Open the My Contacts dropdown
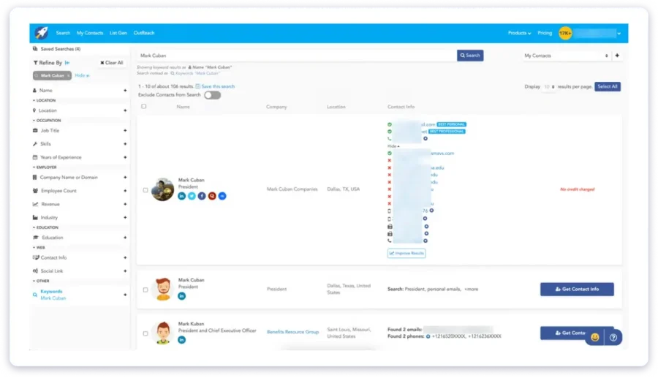The image size is (658, 378). coord(566,56)
